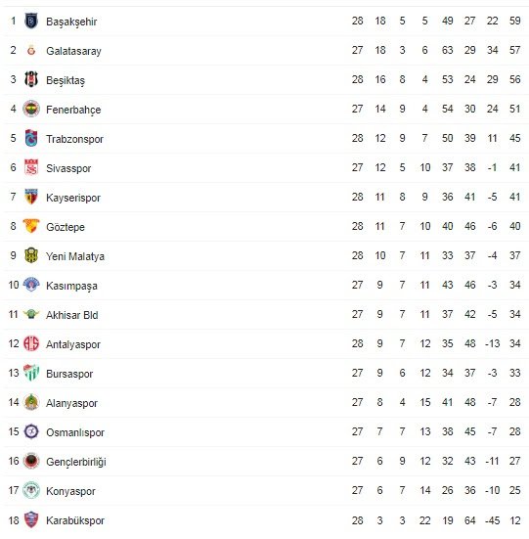Open the Gençlerbirliği team page link
The width and height of the screenshot is (529, 539).
[76, 462]
